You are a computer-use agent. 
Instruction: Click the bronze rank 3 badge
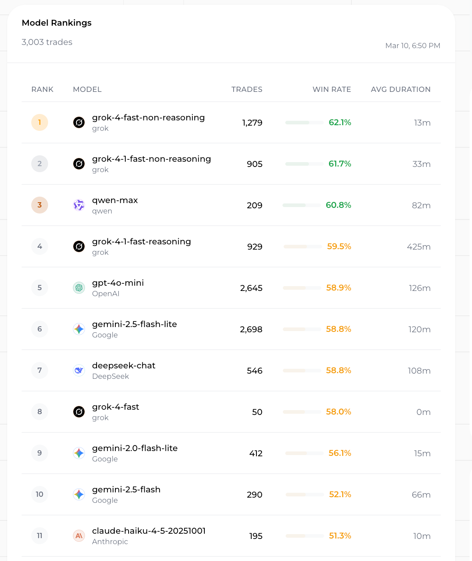click(40, 205)
